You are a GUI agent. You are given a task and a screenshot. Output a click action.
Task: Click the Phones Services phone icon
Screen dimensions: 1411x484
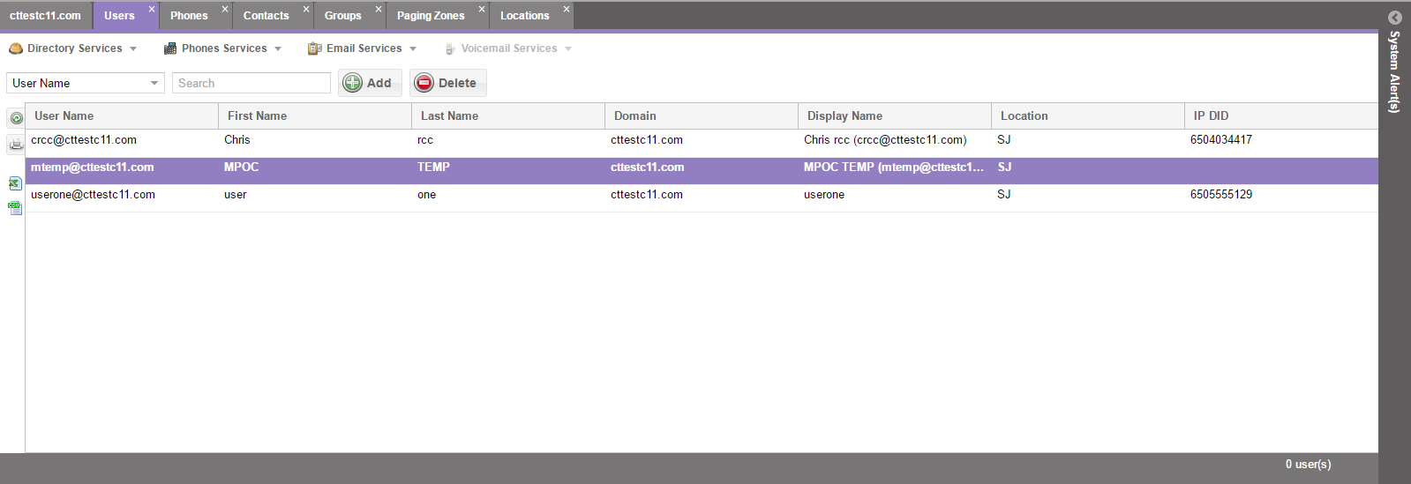pos(170,48)
